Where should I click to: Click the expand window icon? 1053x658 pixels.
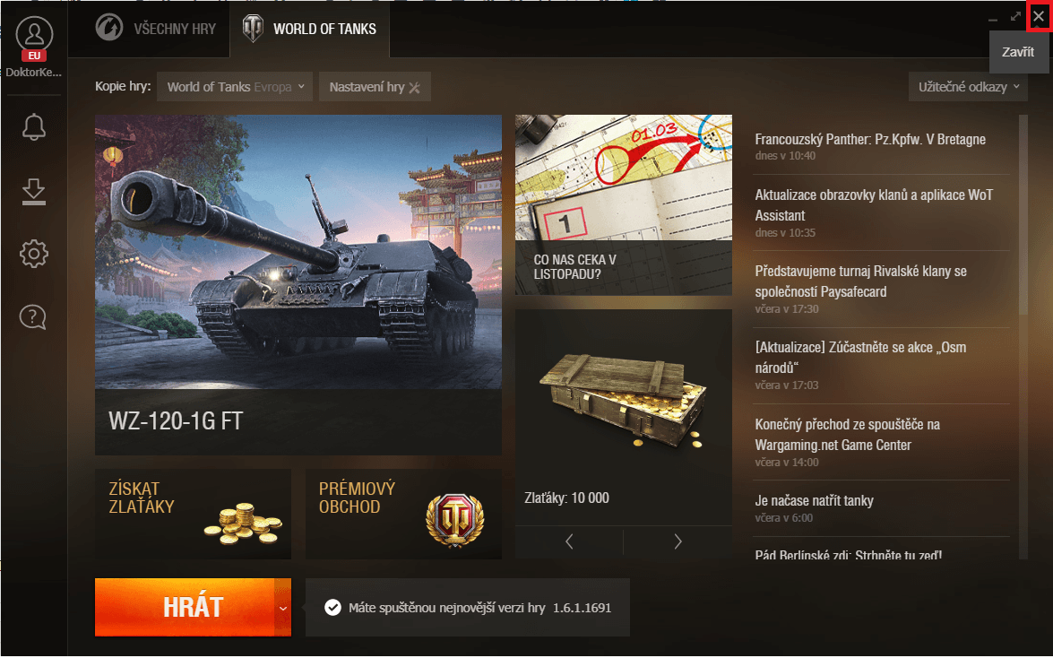pos(1015,17)
